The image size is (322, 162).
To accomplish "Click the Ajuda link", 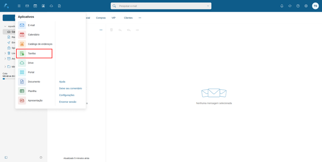I will coord(62,82).
